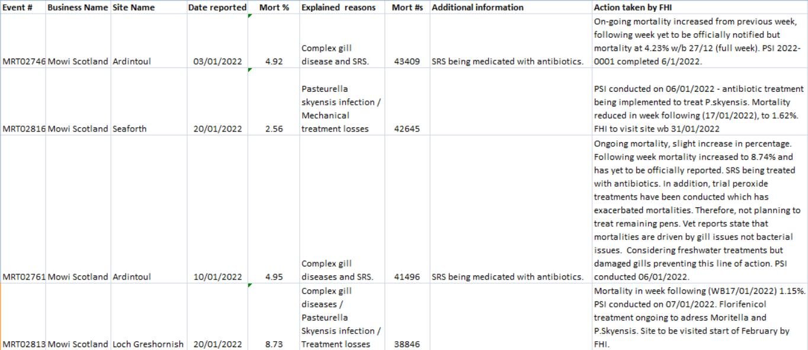Select the cell showing 2.56

pyautogui.click(x=274, y=128)
